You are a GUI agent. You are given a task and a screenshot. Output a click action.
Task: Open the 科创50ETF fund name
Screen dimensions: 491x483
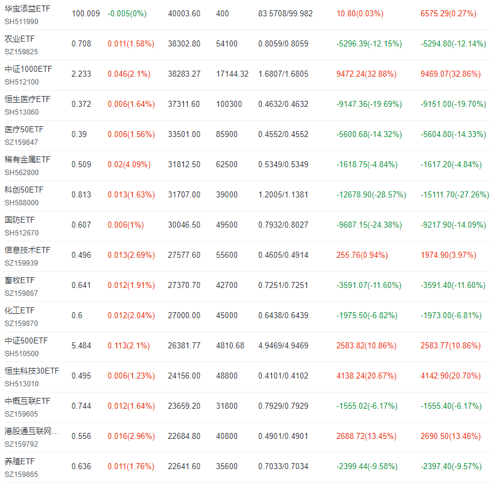pos(24,190)
